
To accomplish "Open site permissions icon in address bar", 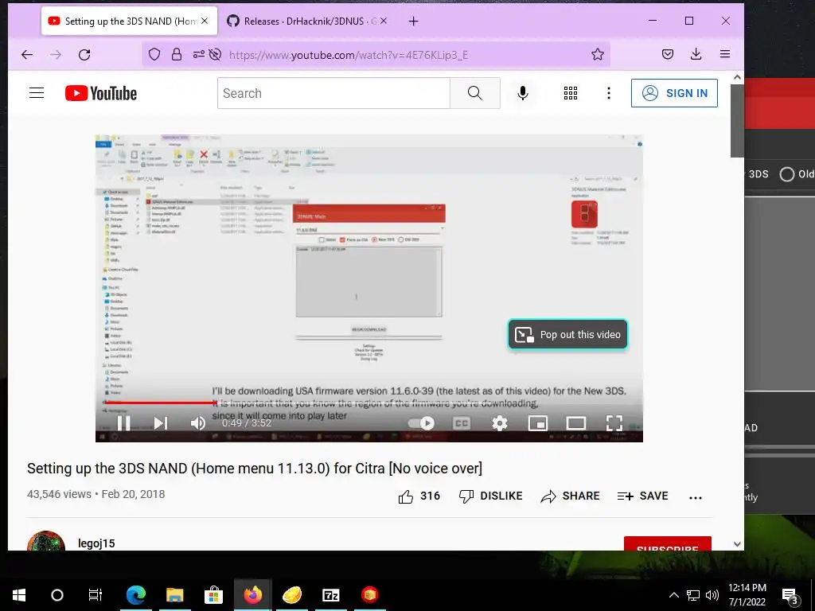I will [x=199, y=55].
